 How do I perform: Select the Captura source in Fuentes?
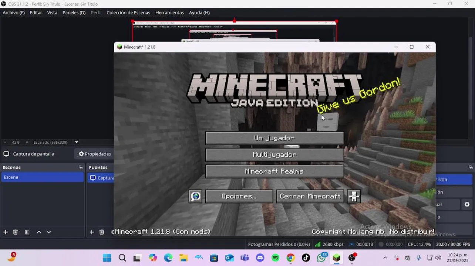coord(101,178)
